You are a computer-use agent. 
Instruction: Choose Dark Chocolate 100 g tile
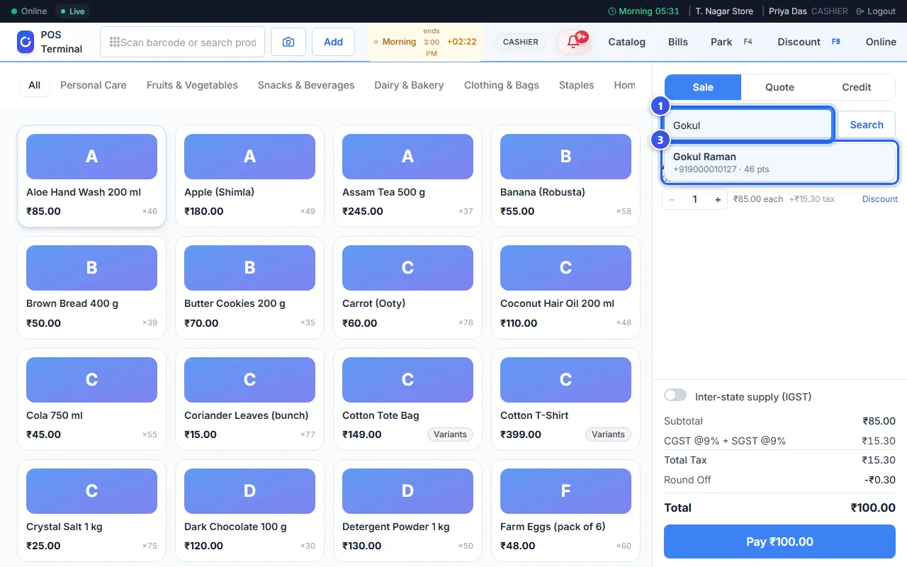coord(249,511)
